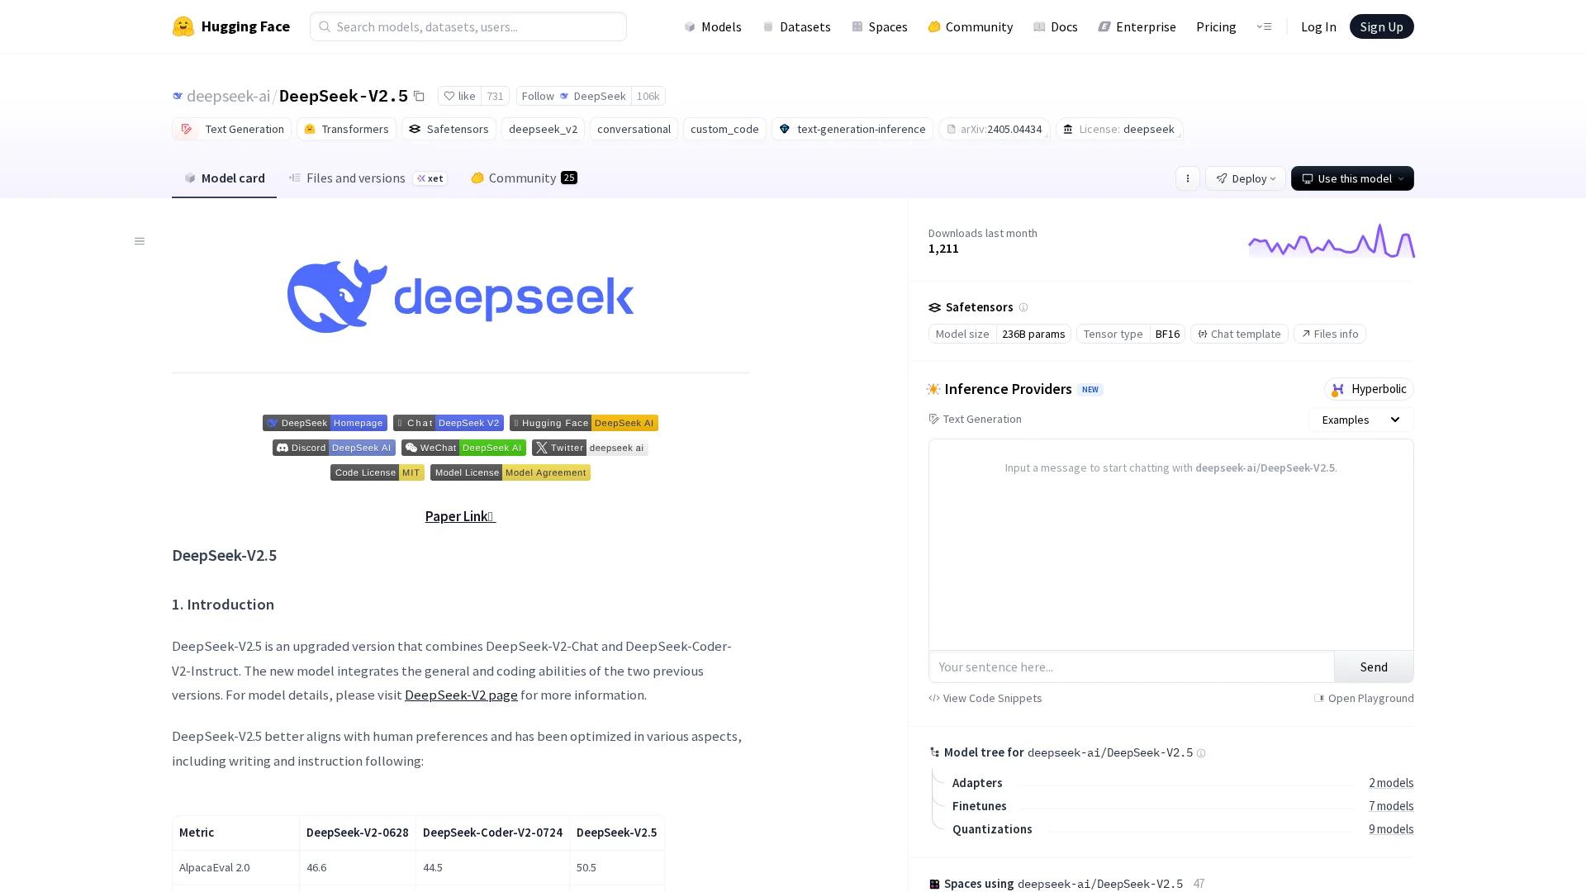
Task: Expand the navigation overflow menu icon
Action: tap(1264, 26)
